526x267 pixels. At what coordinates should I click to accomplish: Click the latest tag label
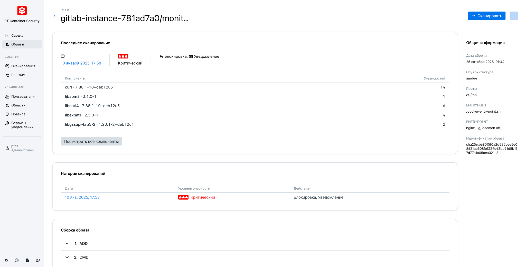(x=65, y=10)
